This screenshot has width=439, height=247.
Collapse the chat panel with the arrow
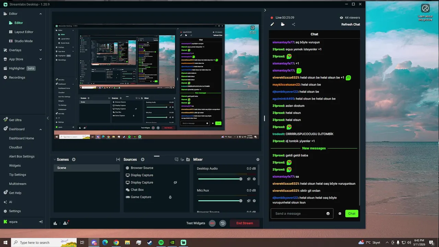[265, 10]
